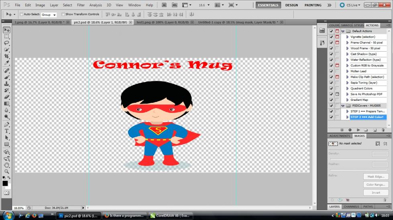The image size is (393, 220).
Task: Select the Spot Healing Brush tool
Action: [6, 70]
